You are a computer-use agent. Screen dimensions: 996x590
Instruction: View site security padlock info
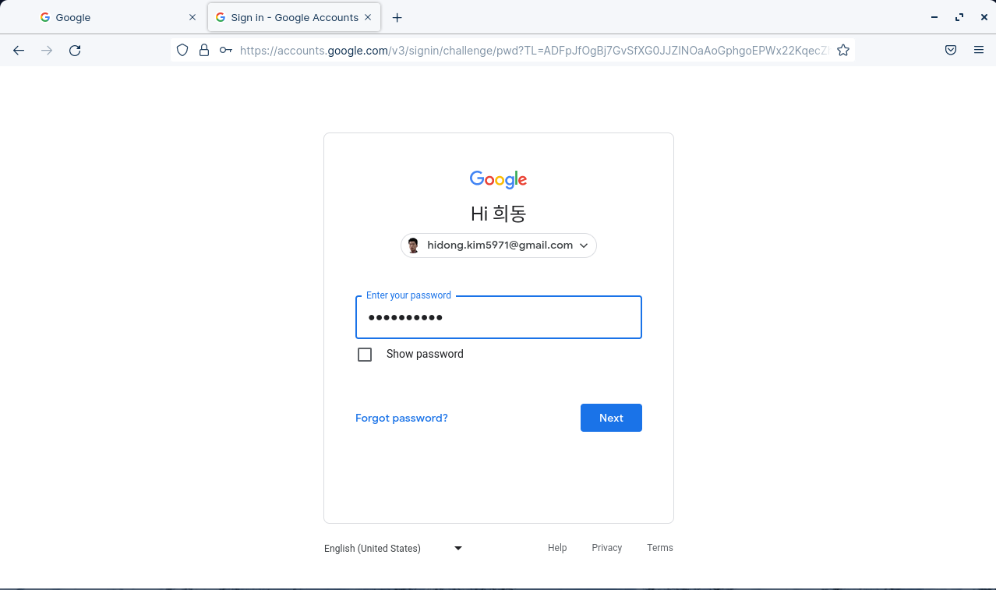pos(204,51)
